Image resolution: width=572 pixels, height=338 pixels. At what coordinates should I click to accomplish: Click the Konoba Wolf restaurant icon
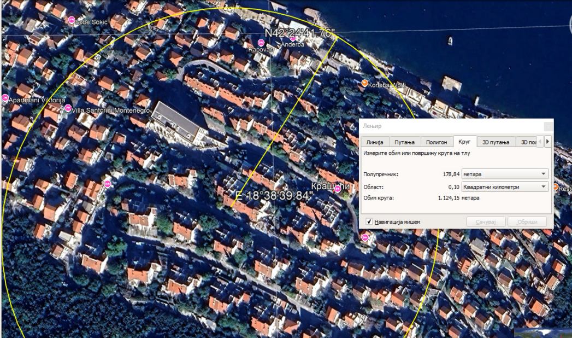pyautogui.click(x=364, y=84)
